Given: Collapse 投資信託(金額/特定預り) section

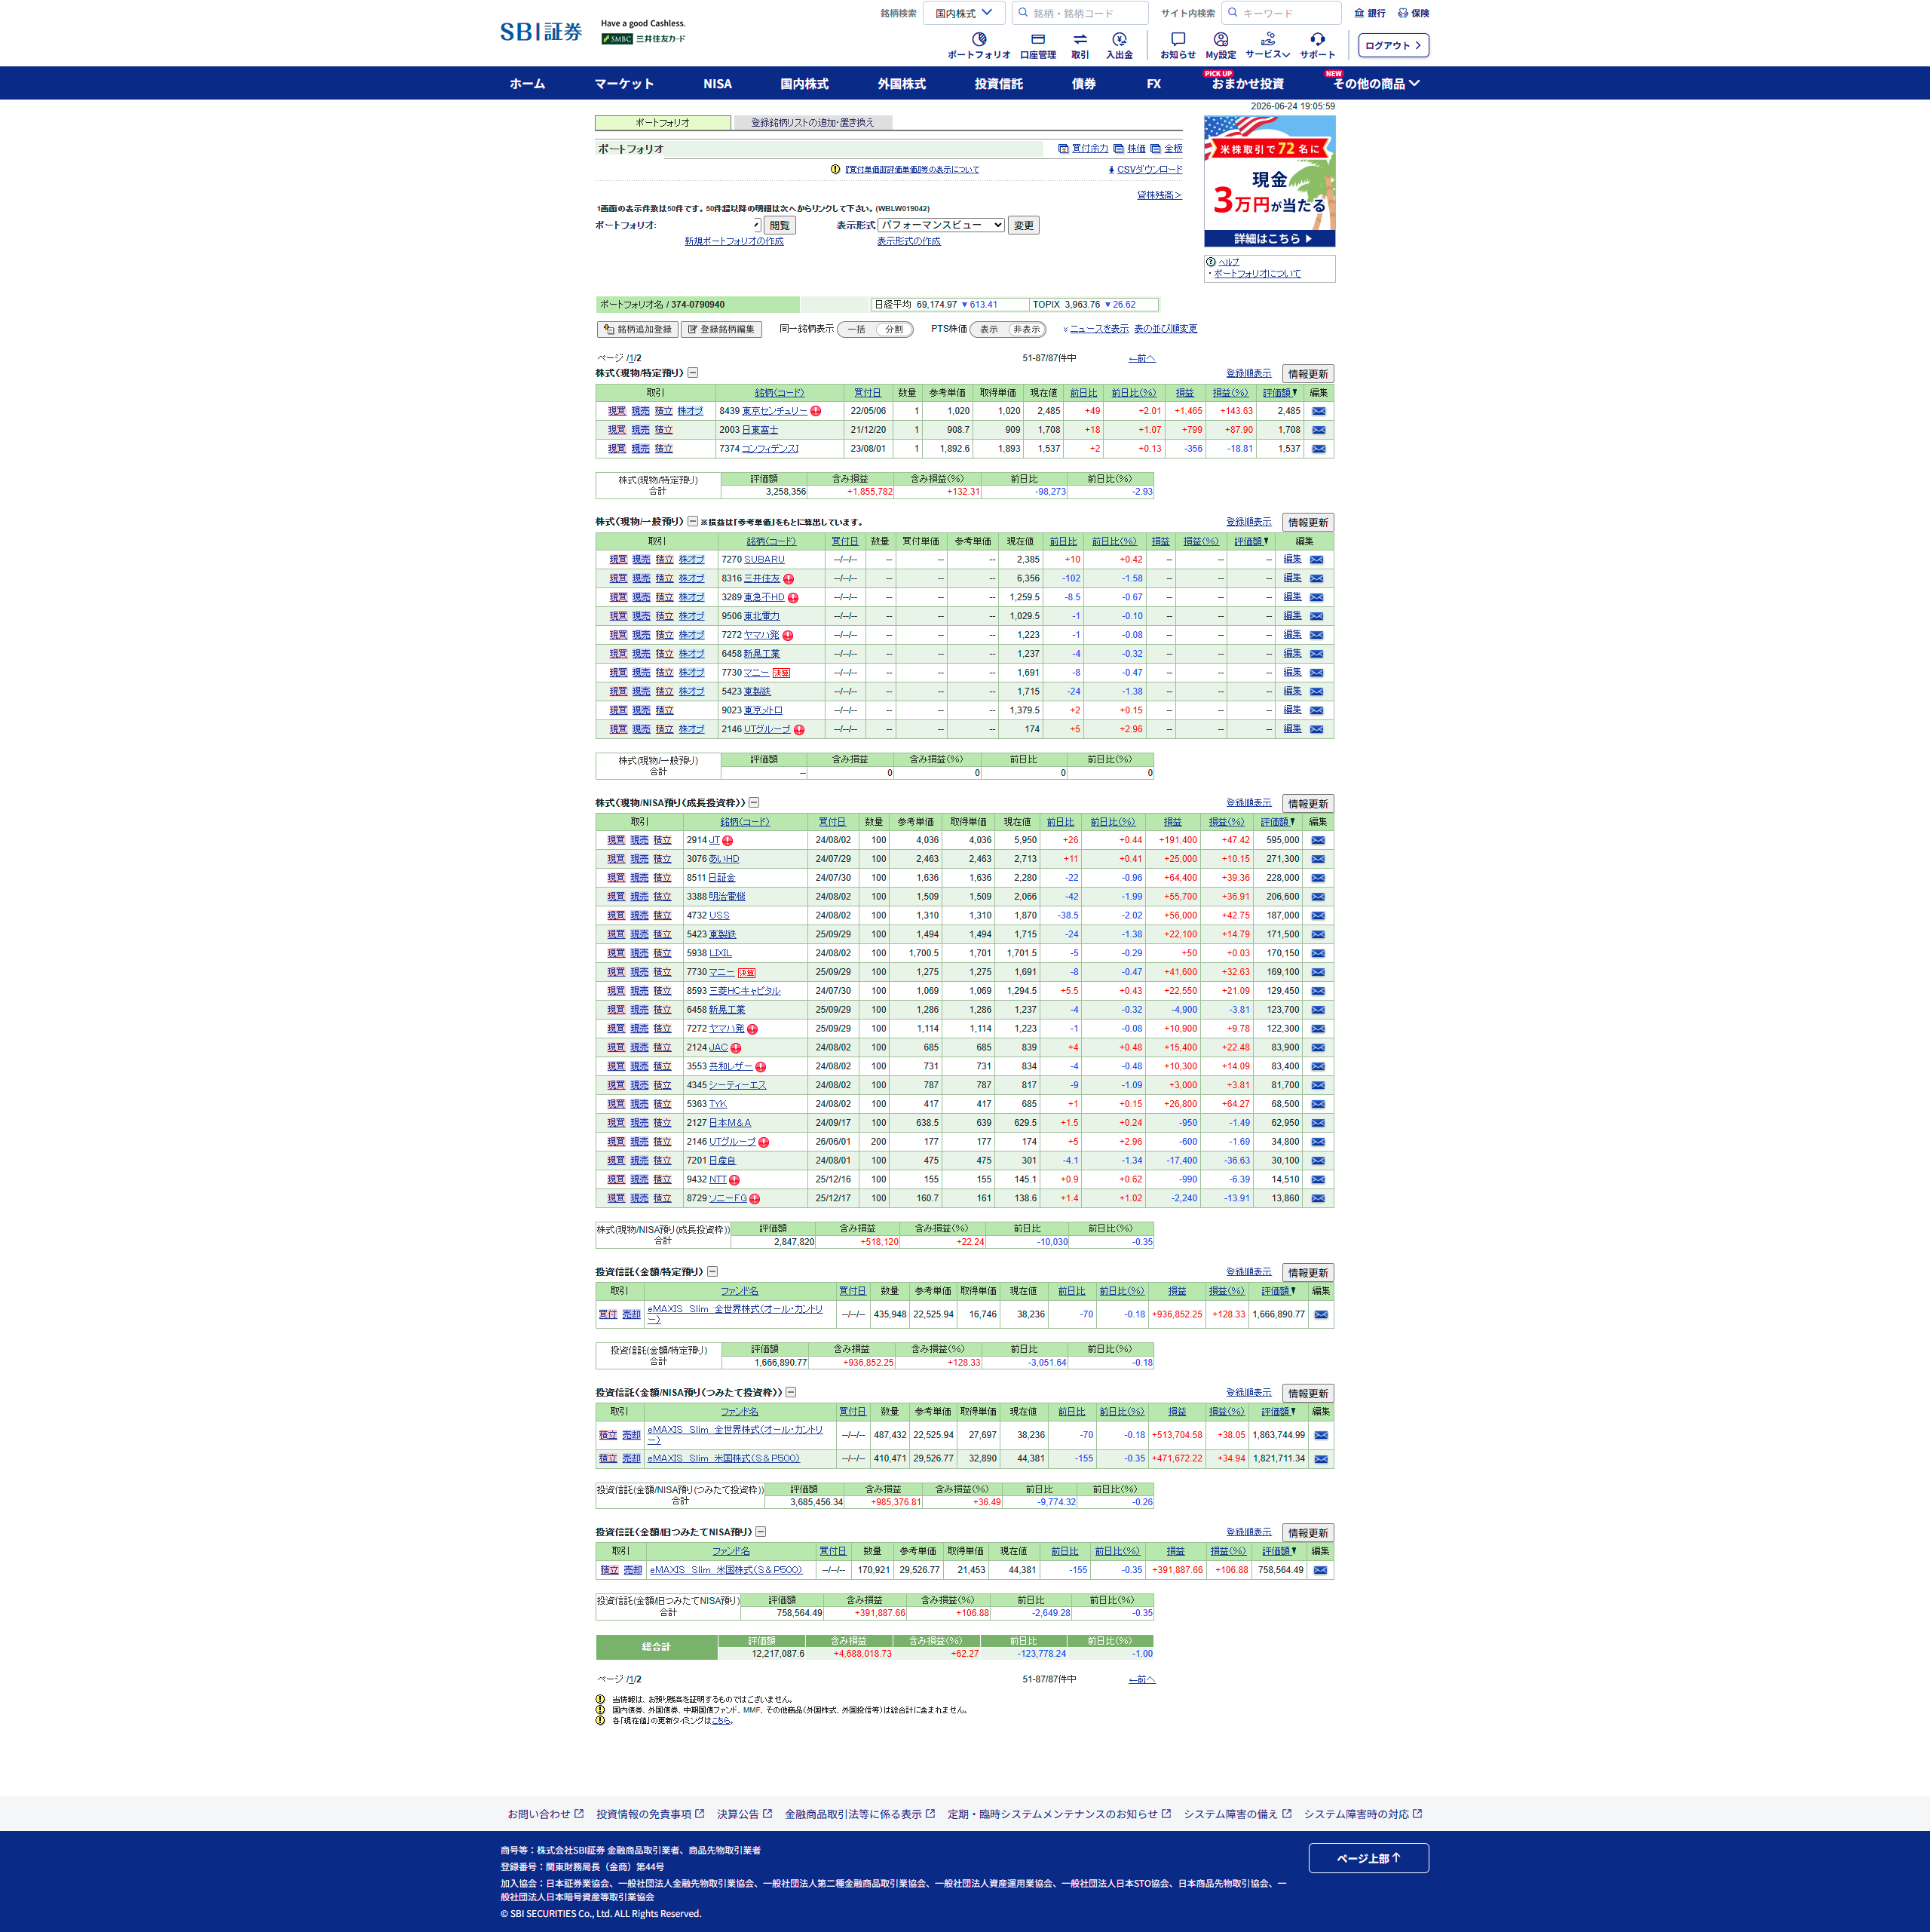Looking at the screenshot, I should tap(713, 1272).
